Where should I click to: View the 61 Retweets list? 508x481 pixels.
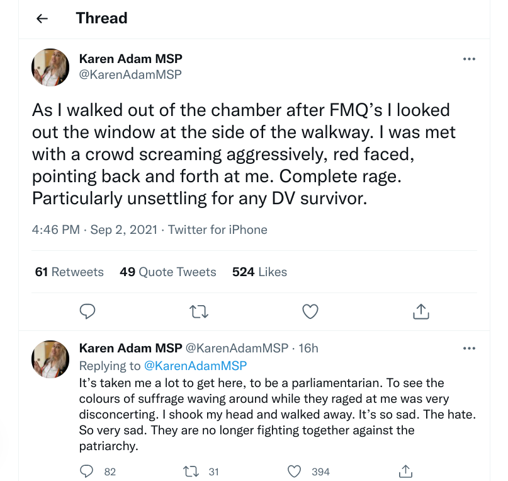(x=69, y=272)
